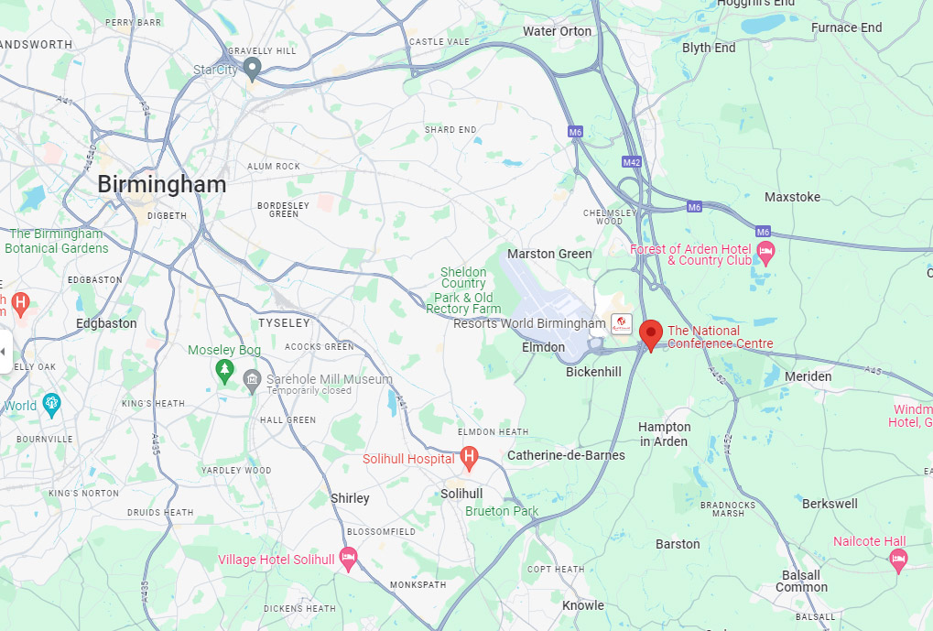Open The Birmingham Botanical Gardens label

pos(57,241)
